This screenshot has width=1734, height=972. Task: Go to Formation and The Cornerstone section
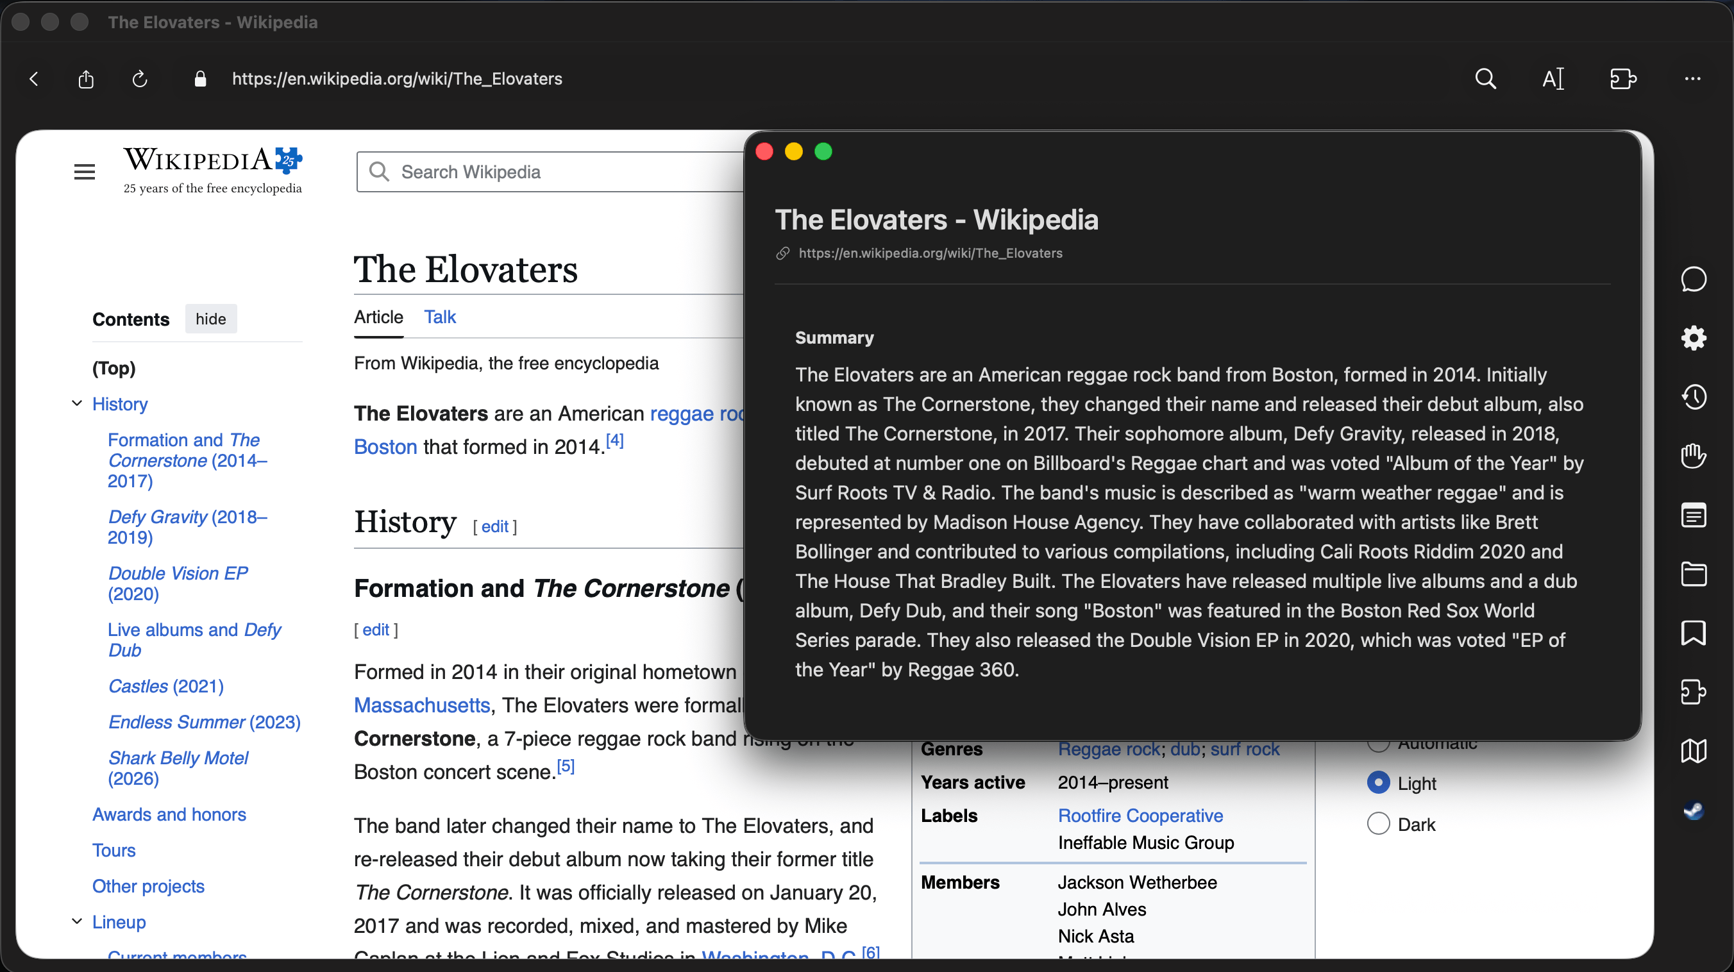(188, 460)
